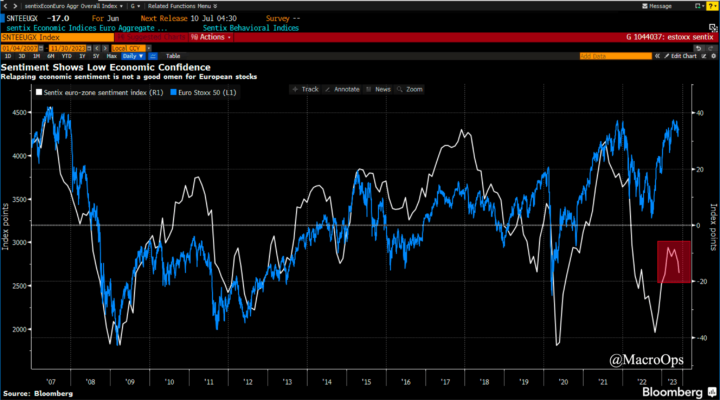Click the pop-out window icon

(x=713, y=28)
